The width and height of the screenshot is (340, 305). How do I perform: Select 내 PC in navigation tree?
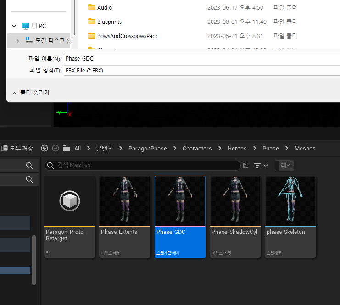[34, 26]
